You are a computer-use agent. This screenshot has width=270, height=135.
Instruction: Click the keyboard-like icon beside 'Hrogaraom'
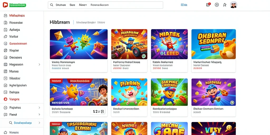(x=6, y=64)
